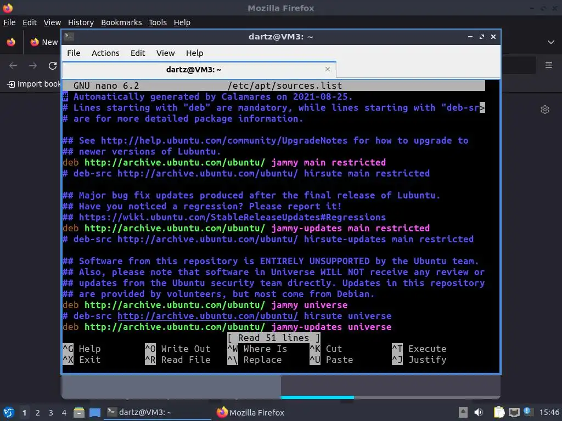Click the ^O Write Out shortcut label
This screenshot has height=421, width=562.
(x=178, y=349)
